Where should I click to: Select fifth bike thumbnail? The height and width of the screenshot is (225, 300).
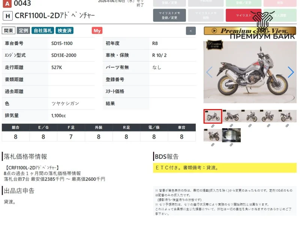click(287, 116)
